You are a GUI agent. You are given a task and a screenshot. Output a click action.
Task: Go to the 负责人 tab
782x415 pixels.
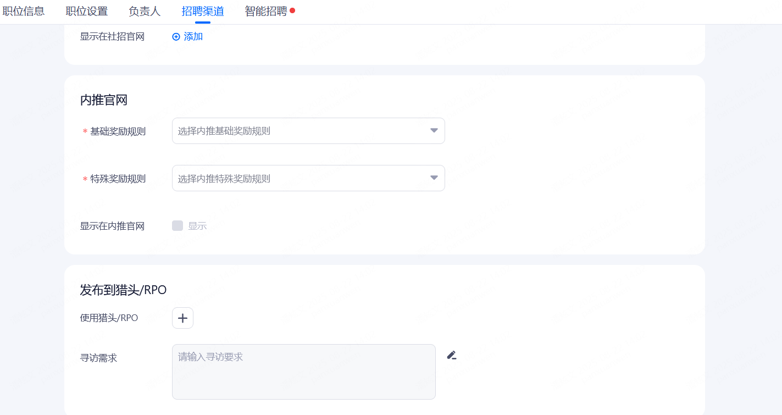[145, 11]
